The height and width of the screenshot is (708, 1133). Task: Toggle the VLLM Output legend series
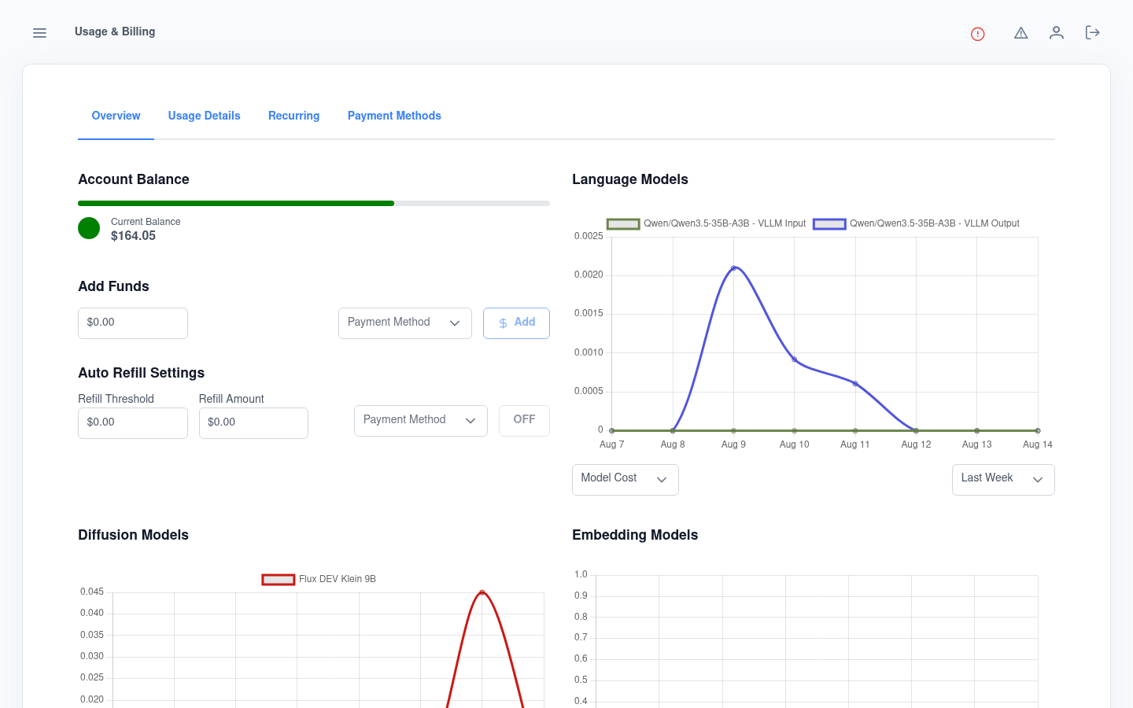point(917,223)
